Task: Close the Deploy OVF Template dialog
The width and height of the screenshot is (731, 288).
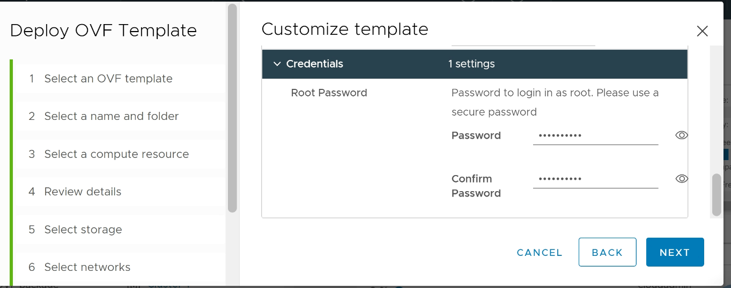Action: 702,32
